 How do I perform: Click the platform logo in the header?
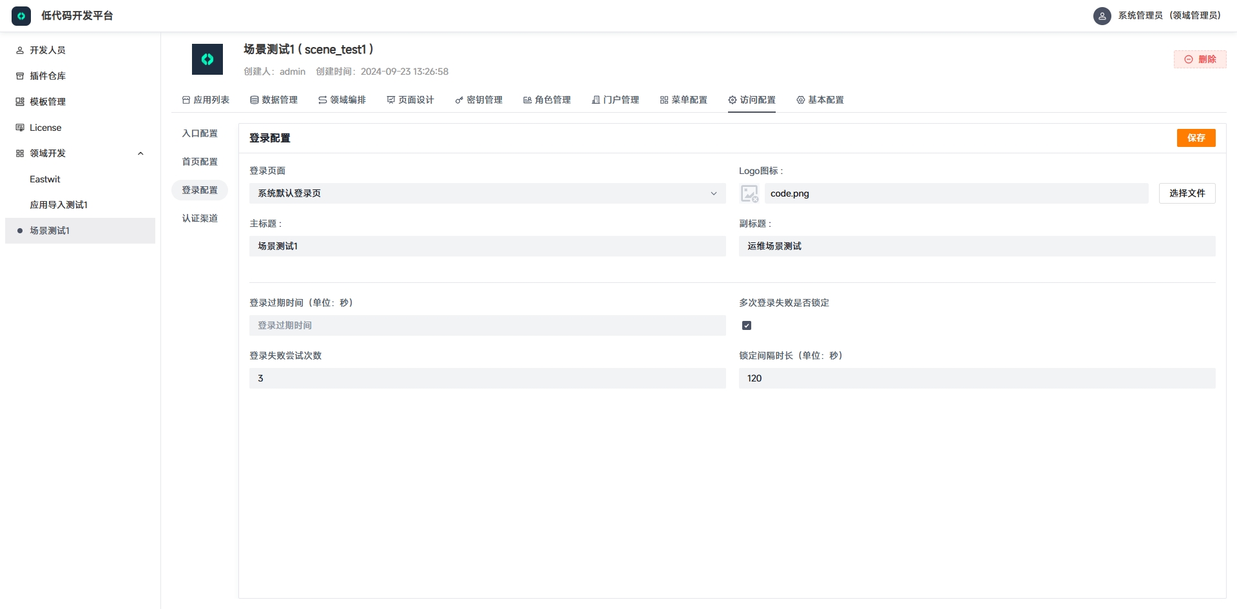[x=21, y=15]
